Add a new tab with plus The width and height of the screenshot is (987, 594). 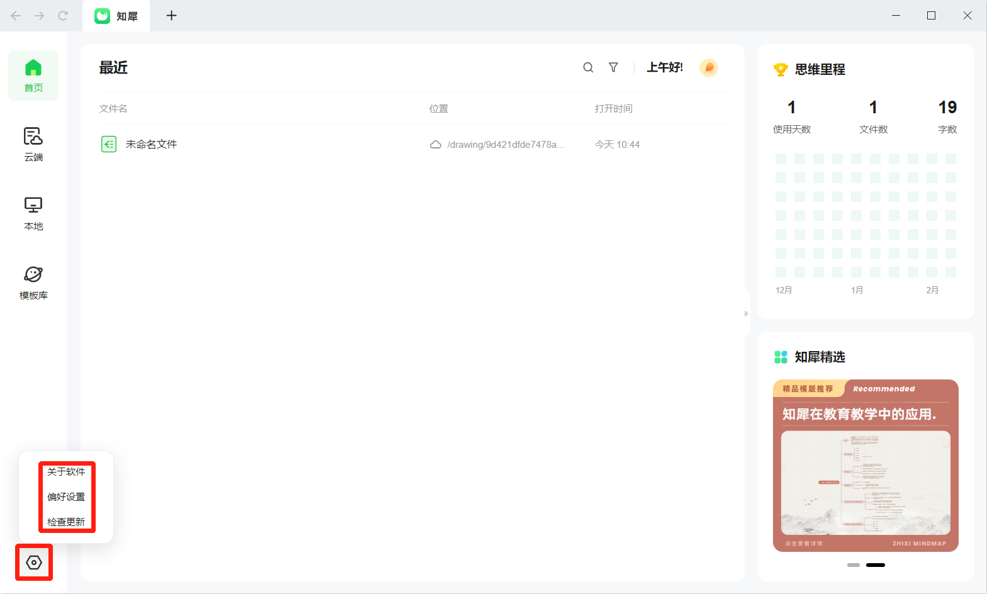[x=171, y=16]
